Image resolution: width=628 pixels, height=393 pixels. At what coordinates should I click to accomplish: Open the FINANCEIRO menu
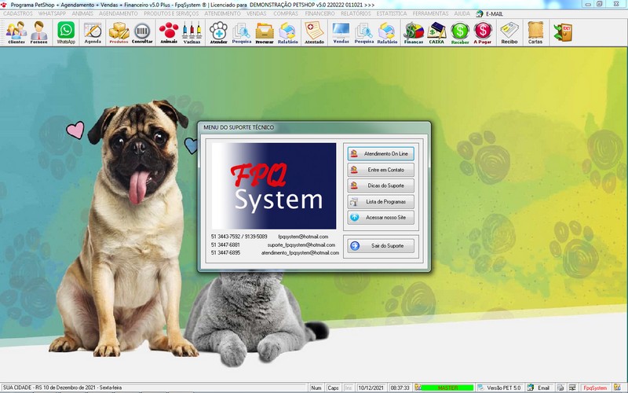tap(319, 13)
